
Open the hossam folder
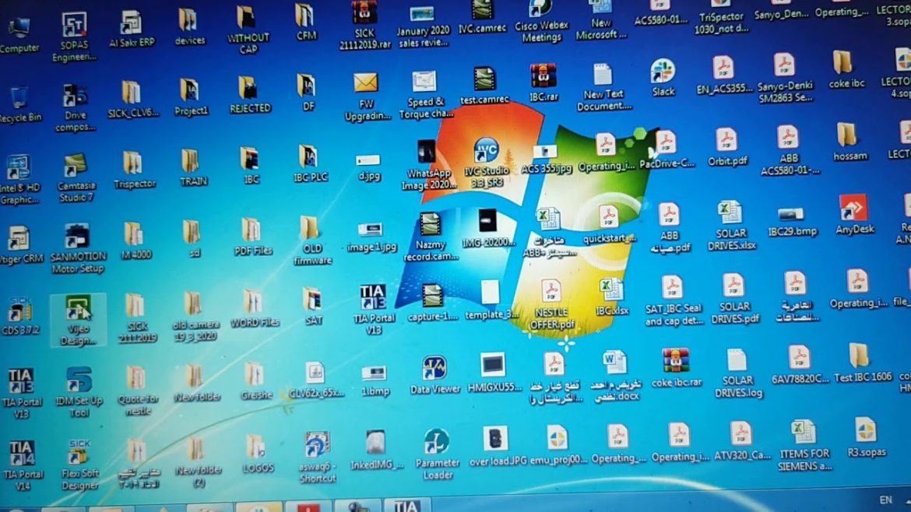coord(847,135)
